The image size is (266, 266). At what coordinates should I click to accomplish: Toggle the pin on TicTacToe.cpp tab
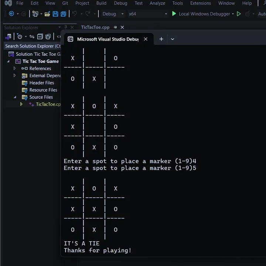[115, 27]
